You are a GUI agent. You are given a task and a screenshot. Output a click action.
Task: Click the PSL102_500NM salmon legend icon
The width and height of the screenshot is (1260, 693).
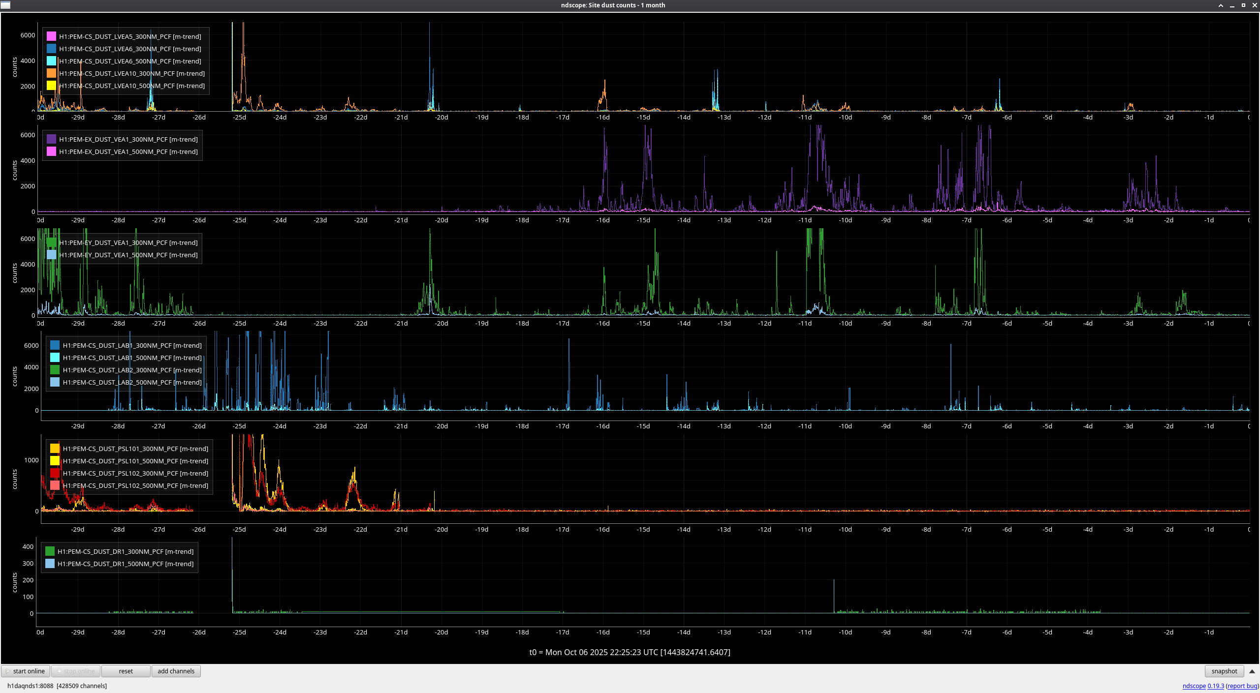tap(55, 485)
